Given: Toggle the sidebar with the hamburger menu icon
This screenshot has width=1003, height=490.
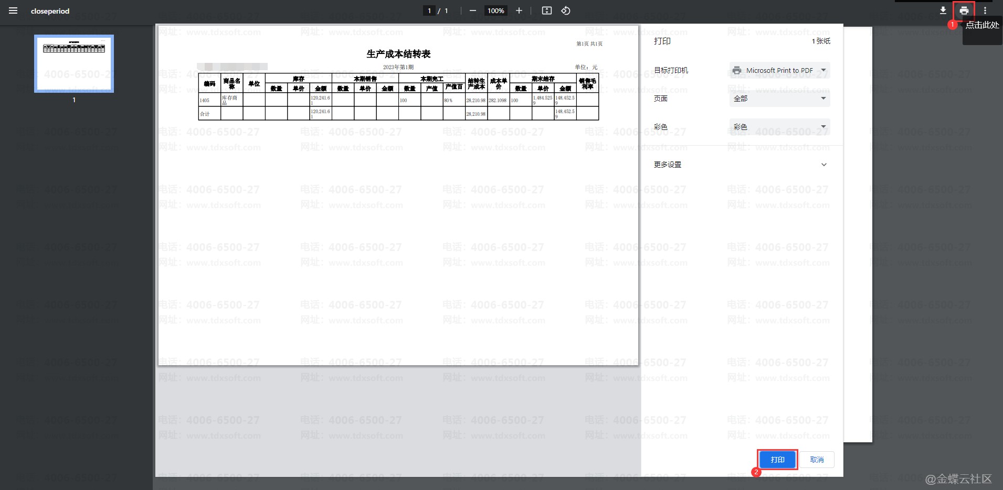Looking at the screenshot, I should coord(13,11).
